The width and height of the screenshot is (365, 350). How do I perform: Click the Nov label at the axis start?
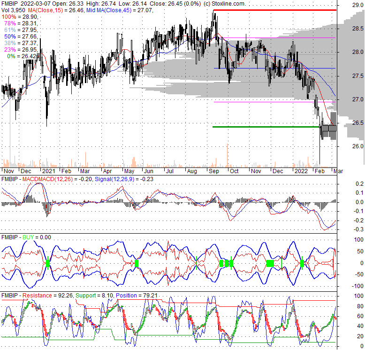8,171
